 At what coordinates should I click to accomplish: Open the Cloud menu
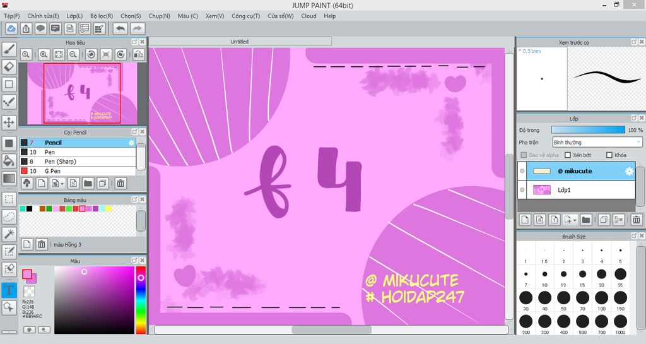(308, 16)
